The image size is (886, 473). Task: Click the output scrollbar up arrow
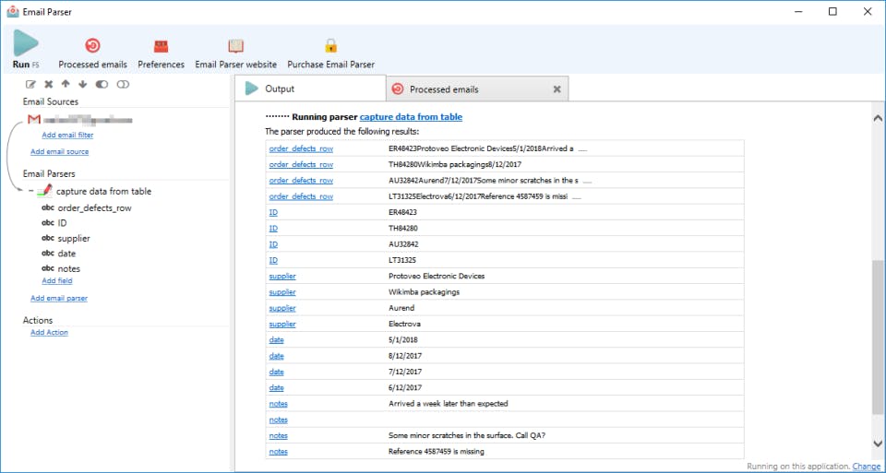tap(878, 119)
